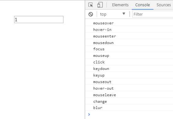The height and width of the screenshot is (119, 173).
Task: Select the Console tab
Action: coord(143,5)
